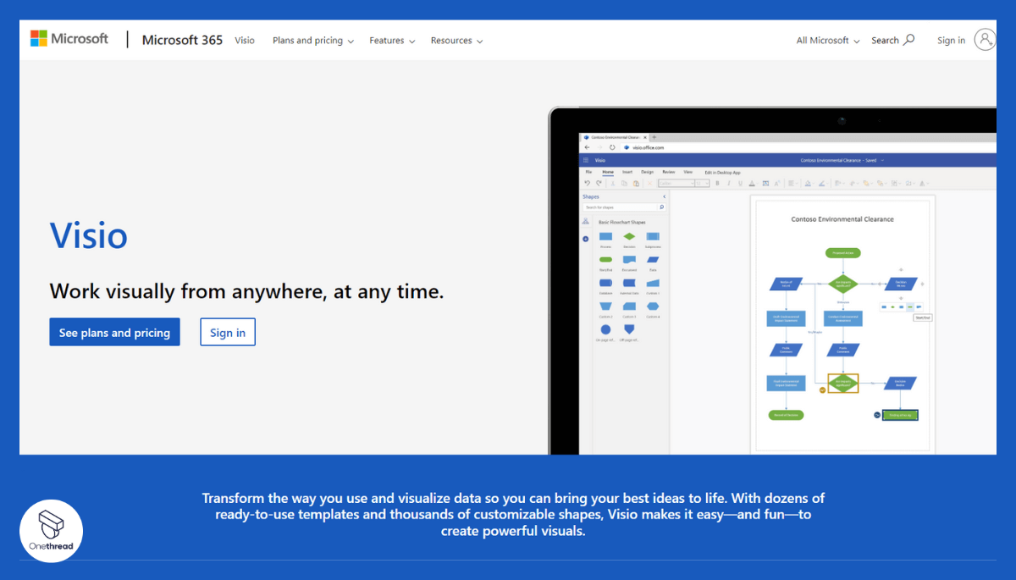
Task: Open the font color swatch in the ribbon
Action: pos(751,183)
